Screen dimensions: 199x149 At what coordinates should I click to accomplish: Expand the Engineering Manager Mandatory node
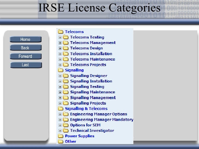60,120
